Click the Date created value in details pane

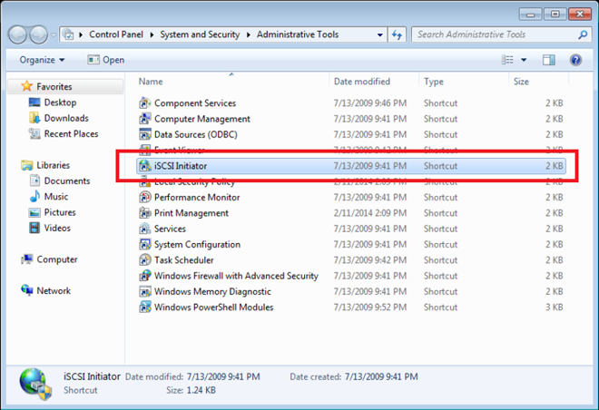click(381, 376)
